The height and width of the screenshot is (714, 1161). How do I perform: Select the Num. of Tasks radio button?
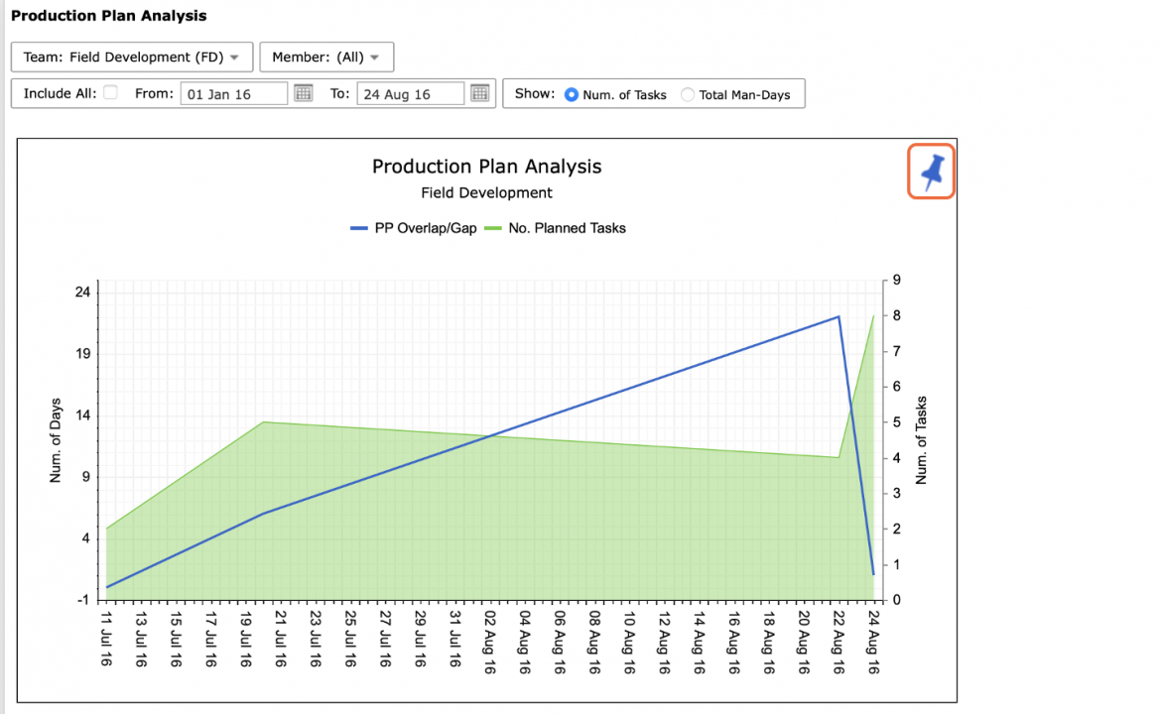571,95
